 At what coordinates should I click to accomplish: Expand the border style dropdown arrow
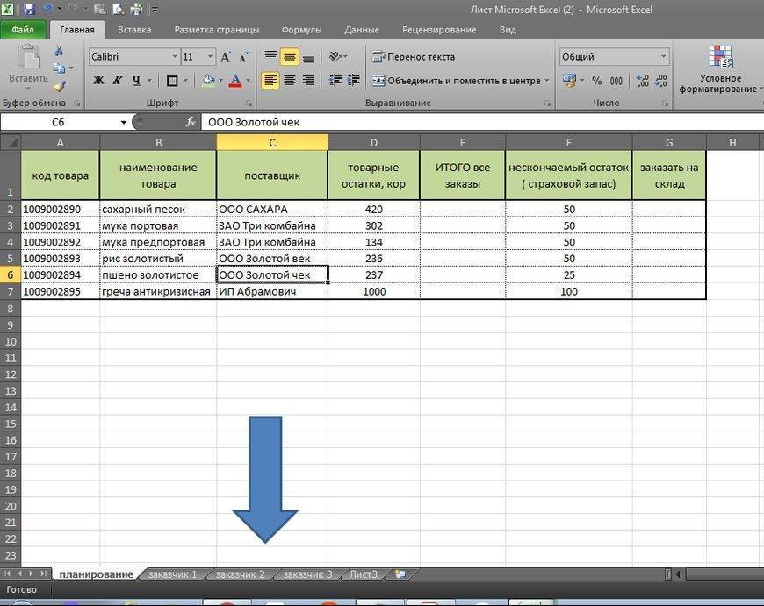185,80
